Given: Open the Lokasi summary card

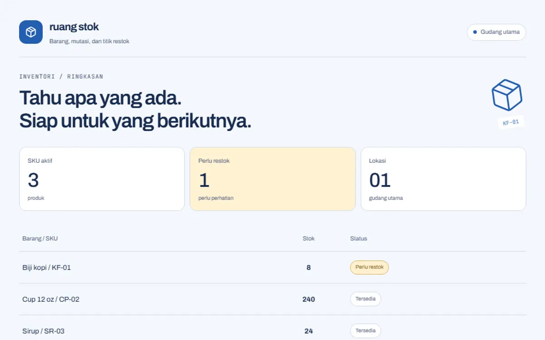Looking at the screenshot, I should coord(443,179).
